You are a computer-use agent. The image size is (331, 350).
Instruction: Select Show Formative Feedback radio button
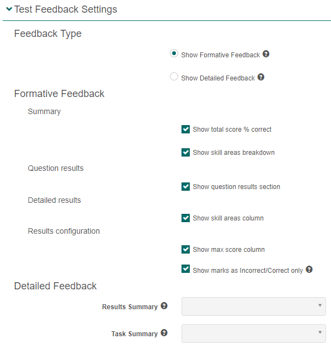click(174, 53)
